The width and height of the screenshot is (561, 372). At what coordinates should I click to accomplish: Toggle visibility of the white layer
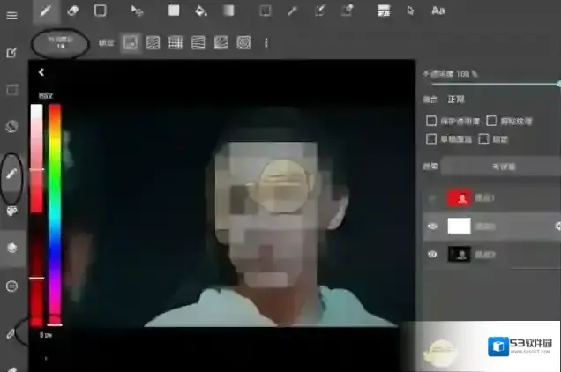(x=432, y=227)
